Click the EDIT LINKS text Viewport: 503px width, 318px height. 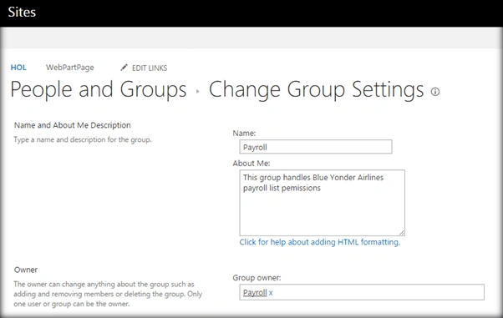pyautogui.click(x=150, y=68)
